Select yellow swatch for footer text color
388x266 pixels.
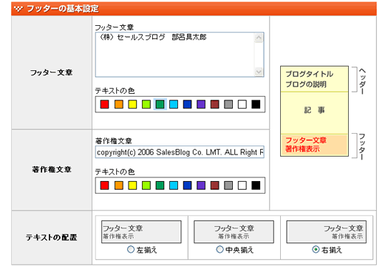(x=132, y=104)
